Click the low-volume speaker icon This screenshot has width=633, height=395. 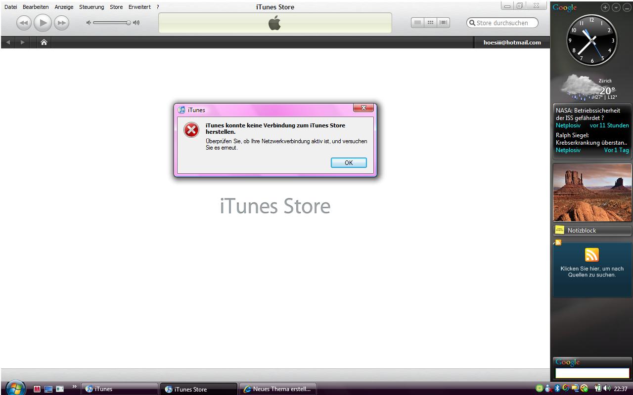[89, 23]
